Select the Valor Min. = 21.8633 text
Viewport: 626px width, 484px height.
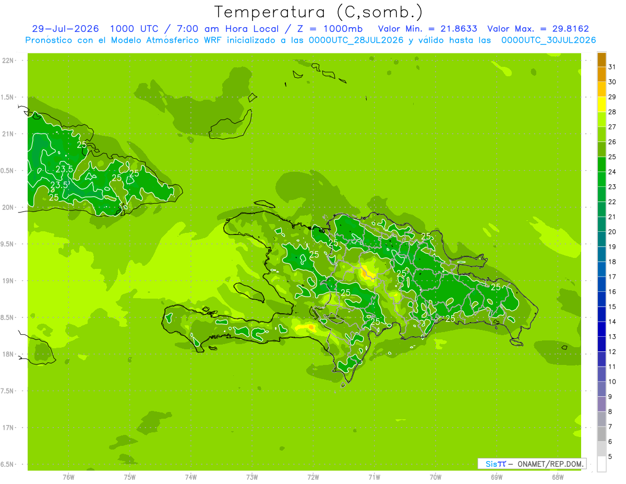(427, 29)
